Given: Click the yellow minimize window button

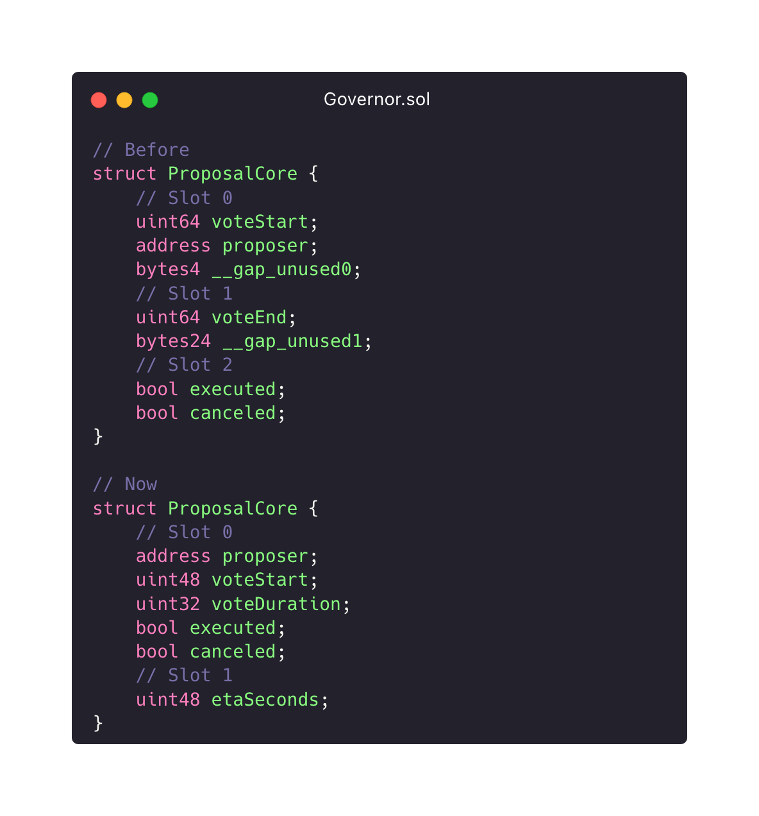Looking at the screenshot, I should pos(124,100).
